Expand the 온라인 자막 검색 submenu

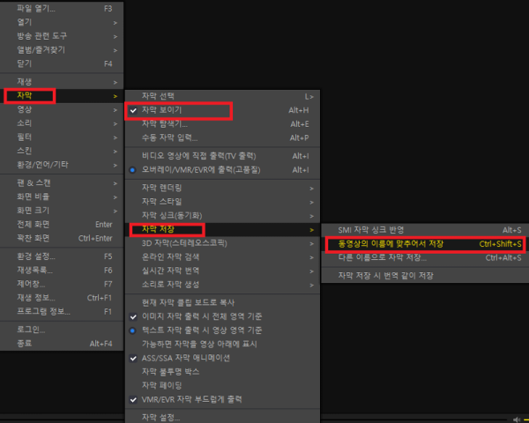click(x=222, y=257)
